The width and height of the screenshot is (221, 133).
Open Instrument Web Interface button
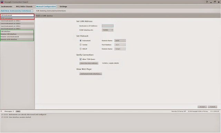click(x=90, y=74)
